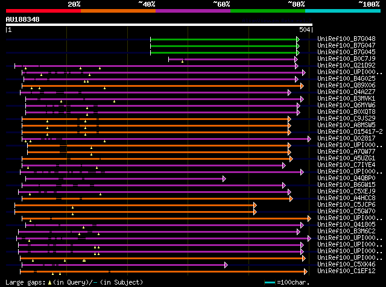Click purple arrowhead ending the C5XK46 alignment
Screen dimensions: 386x287
tap(226, 265)
